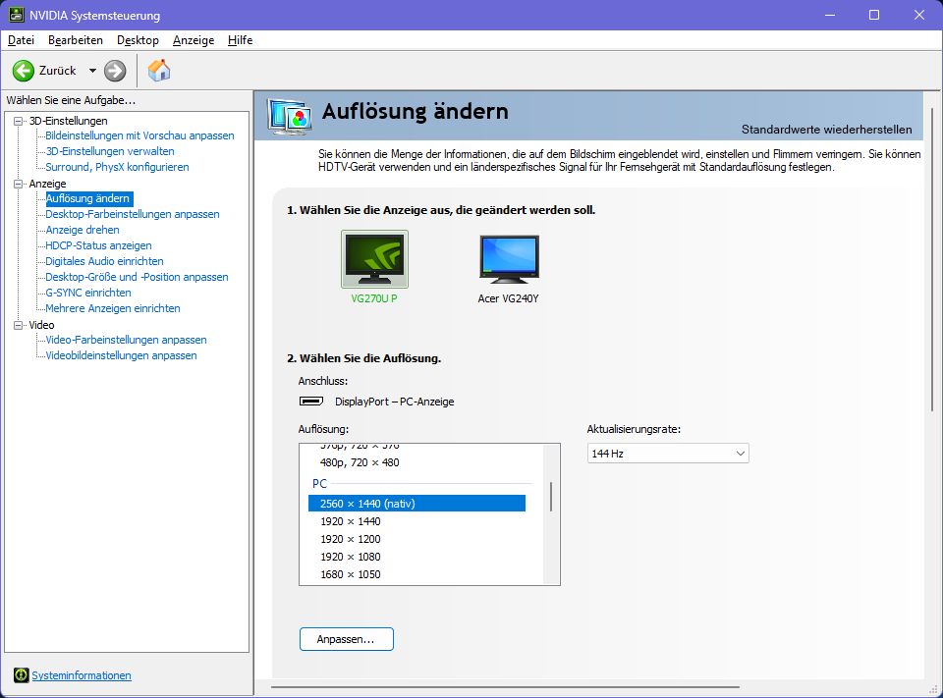Viewport: 943px width, 698px height.
Task: Click the green Zurück back arrow icon
Action: [24, 71]
